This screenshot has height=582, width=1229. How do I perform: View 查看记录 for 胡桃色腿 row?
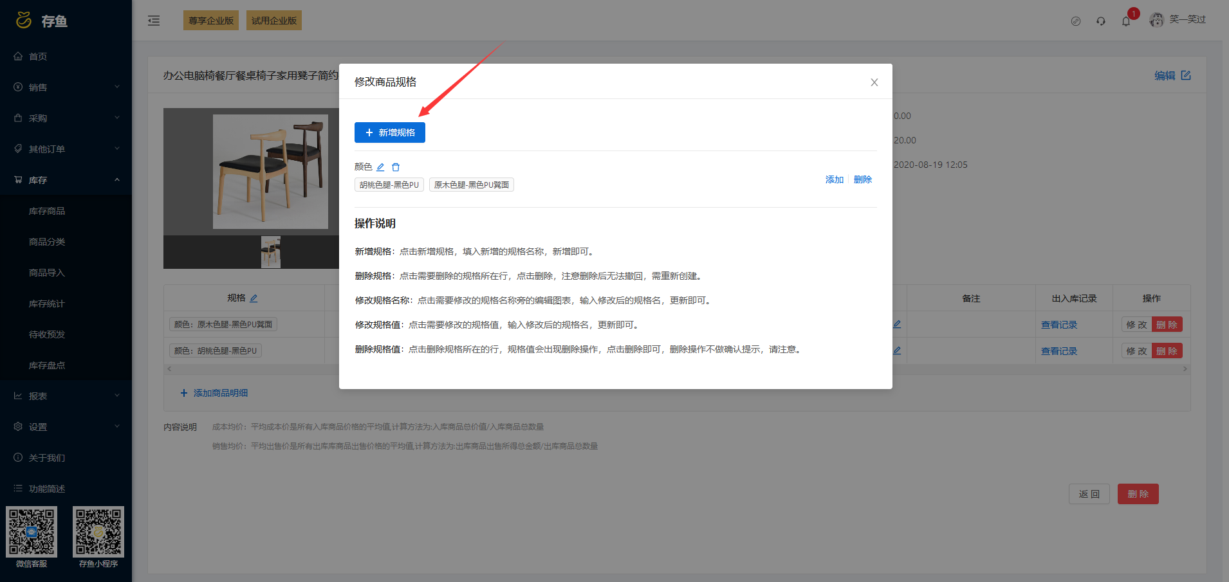[x=1059, y=351]
